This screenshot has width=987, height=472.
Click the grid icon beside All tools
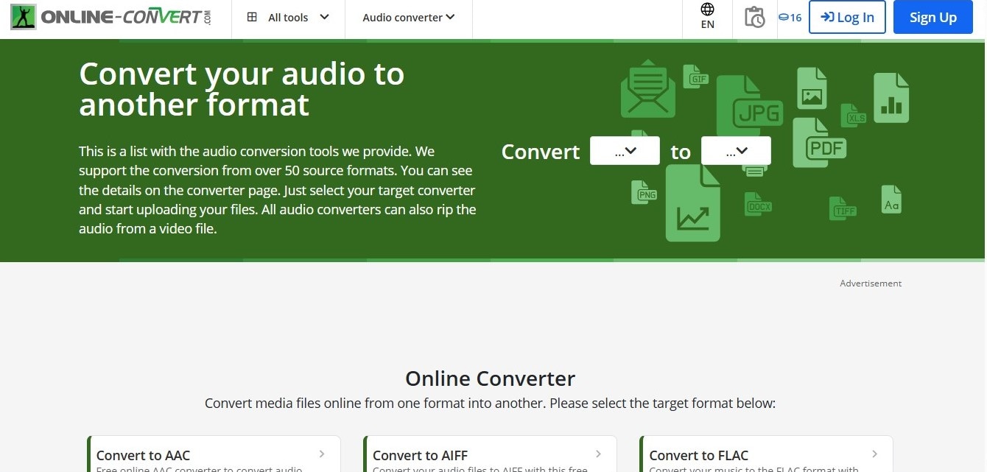(x=252, y=18)
